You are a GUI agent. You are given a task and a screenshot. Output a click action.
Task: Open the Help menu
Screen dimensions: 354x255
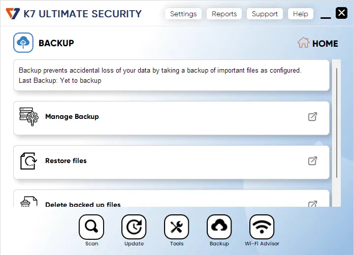point(300,14)
